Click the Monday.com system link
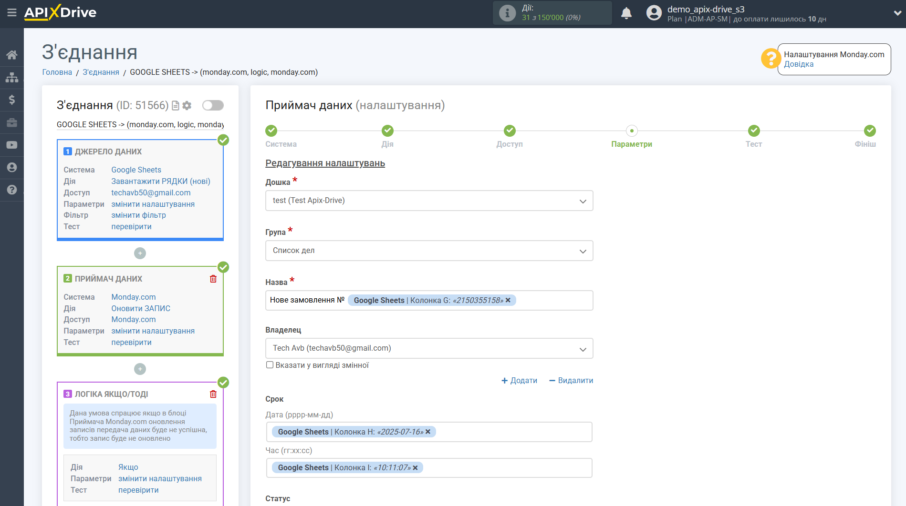Screen dimensions: 906x506 coord(134,297)
